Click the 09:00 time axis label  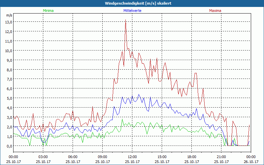pyautogui.click(x=102, y=157)
